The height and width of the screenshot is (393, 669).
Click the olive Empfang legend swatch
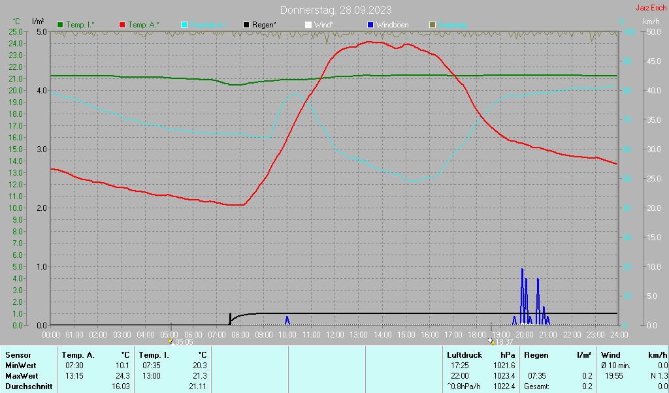pos(432,25)
